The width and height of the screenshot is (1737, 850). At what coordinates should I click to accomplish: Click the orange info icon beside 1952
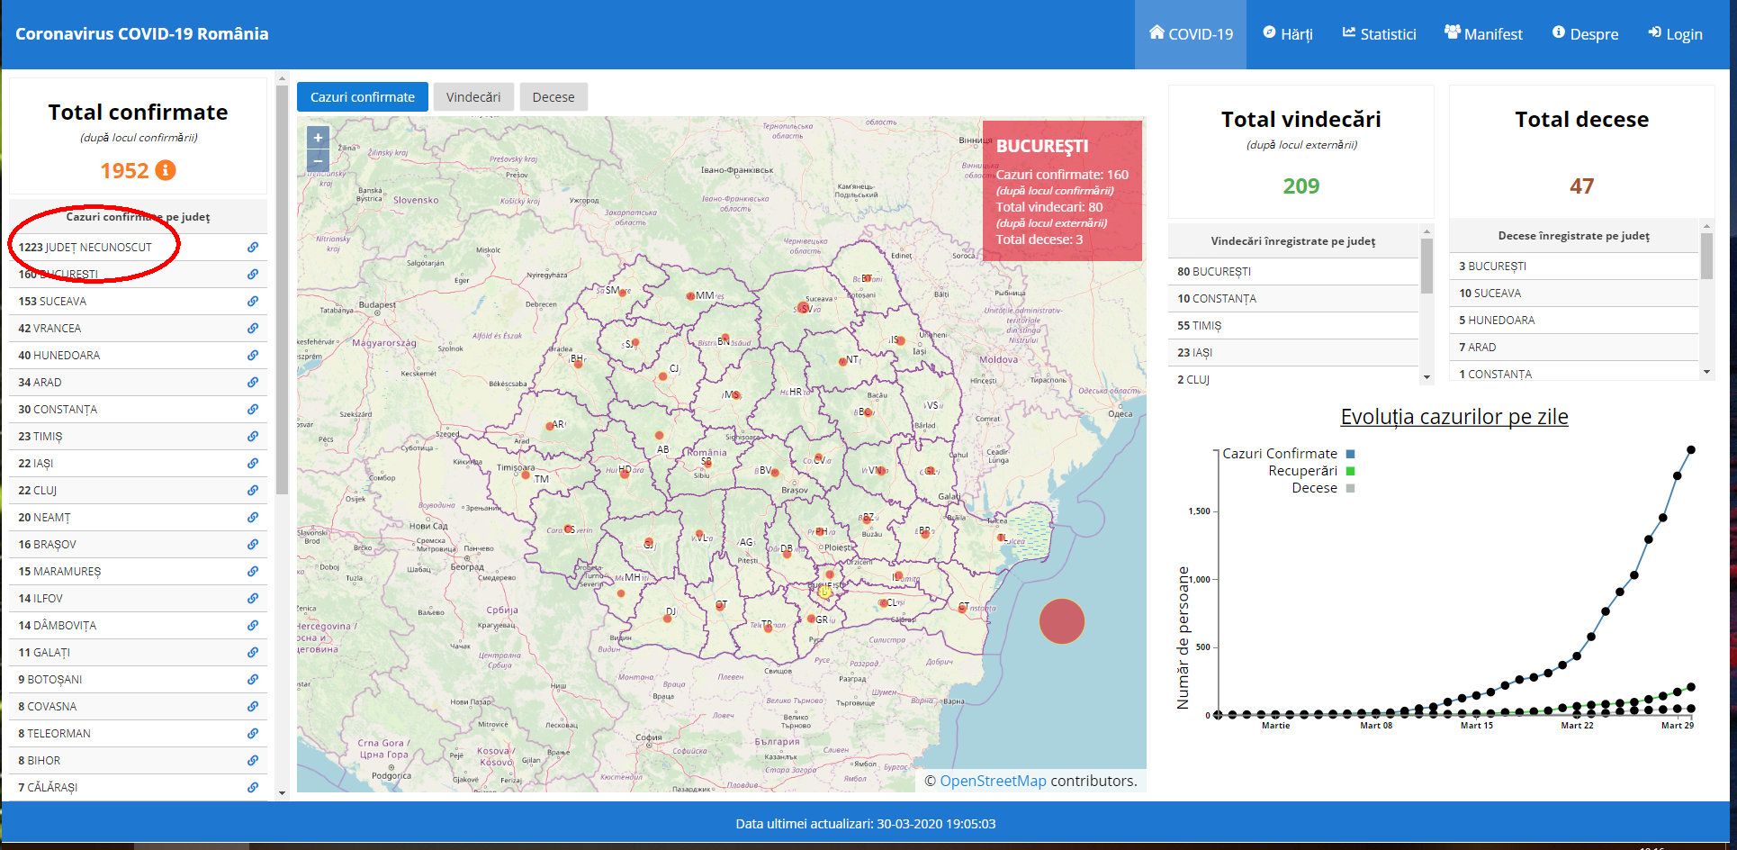pos(166,170)
